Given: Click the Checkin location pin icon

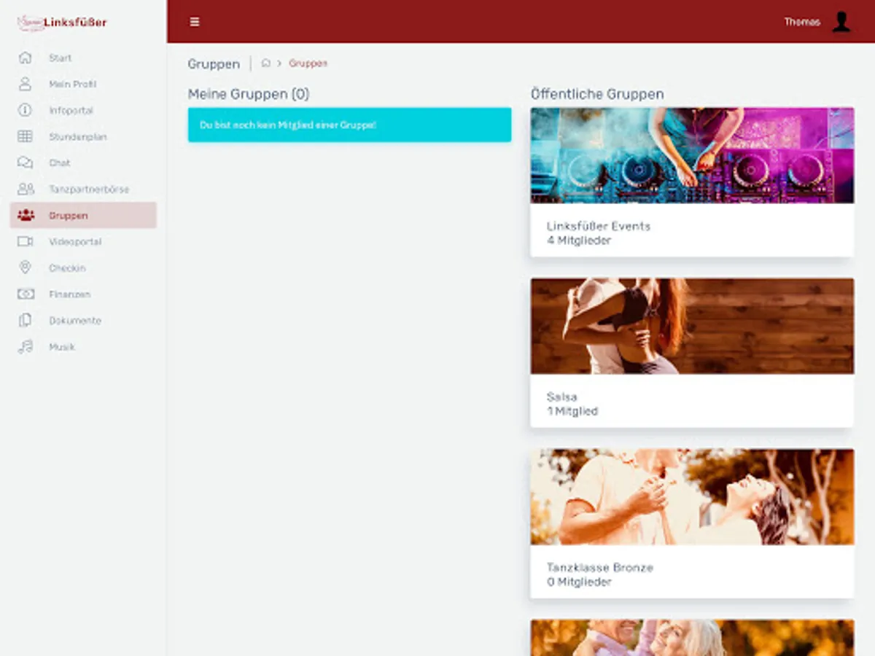Looking at the screenshot, I should pyautogui.click(x=25, y=268).
